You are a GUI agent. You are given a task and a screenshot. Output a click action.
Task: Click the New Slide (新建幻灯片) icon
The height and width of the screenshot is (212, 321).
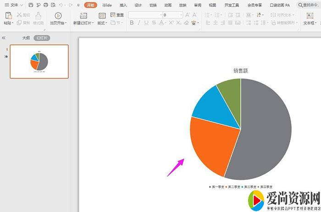pos(83,16)
